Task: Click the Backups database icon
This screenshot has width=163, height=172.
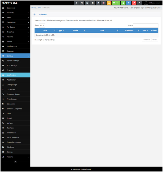Action: click(x=3, y=152)
